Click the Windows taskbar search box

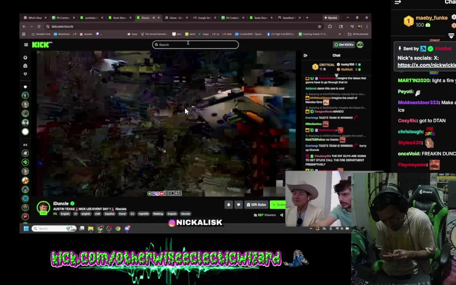coord(54,228)
